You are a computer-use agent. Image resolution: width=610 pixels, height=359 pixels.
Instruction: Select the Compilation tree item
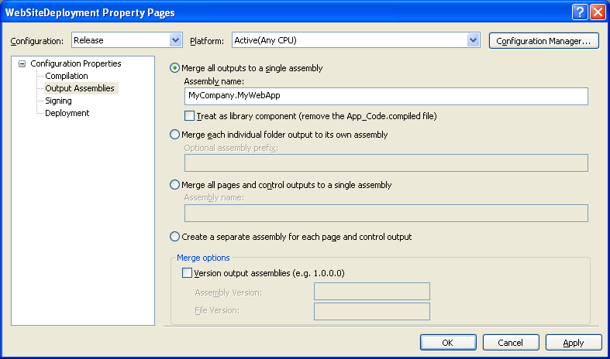click(67, 76)
